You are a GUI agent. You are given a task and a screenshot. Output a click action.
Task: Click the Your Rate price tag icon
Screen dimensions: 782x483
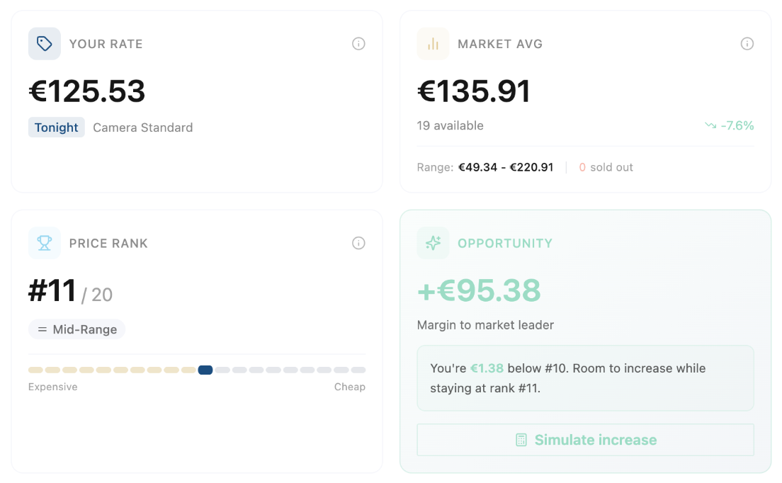click(45, 44)
